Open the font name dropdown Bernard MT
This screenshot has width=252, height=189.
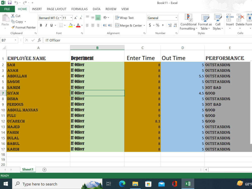coord(60,18)
